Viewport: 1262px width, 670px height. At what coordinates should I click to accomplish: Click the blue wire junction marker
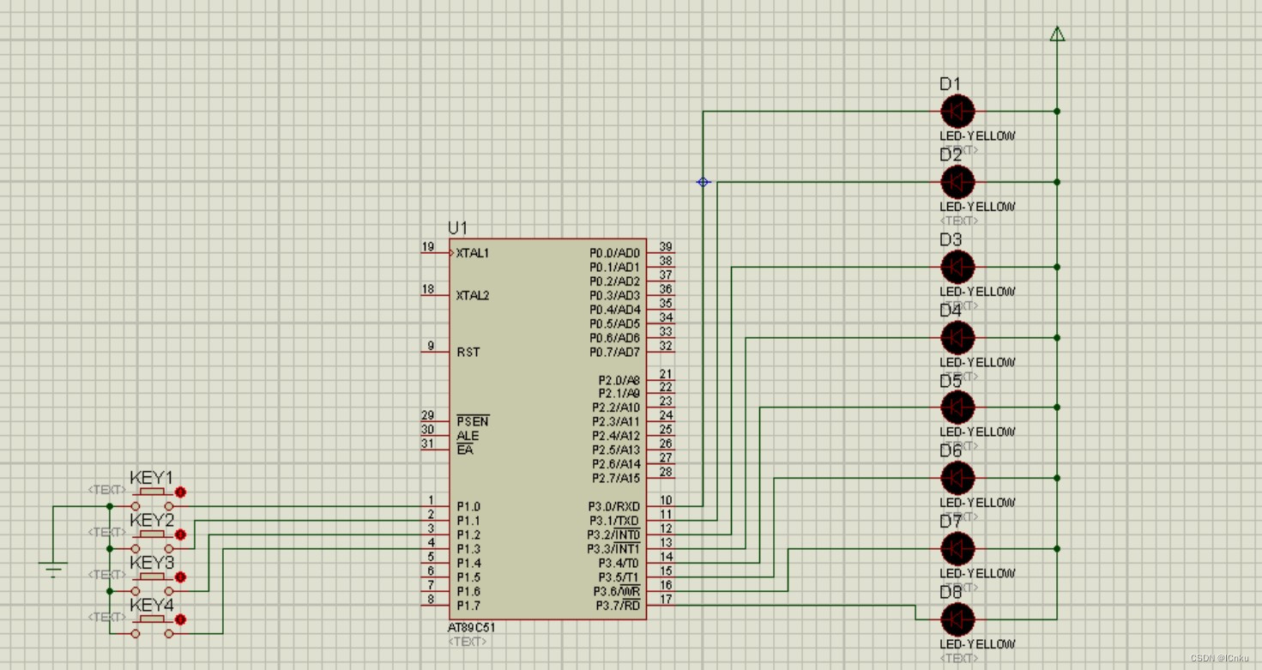pos(703,182)
